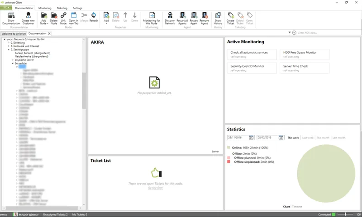Collapse eworx Network & Internet GmbH node
This screenshot has width=362, height=217.
point(5,39)
